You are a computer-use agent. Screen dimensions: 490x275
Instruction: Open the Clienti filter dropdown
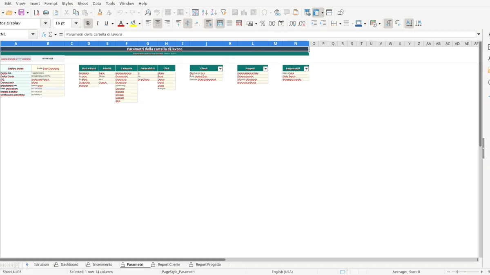[220, 68]
